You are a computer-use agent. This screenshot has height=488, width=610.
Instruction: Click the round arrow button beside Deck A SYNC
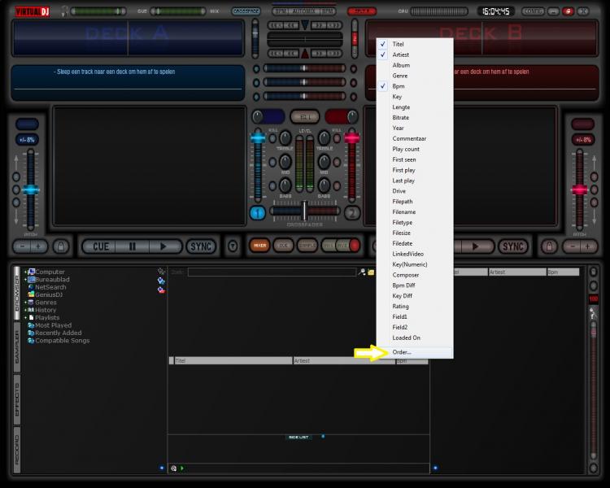coord(233,246)
